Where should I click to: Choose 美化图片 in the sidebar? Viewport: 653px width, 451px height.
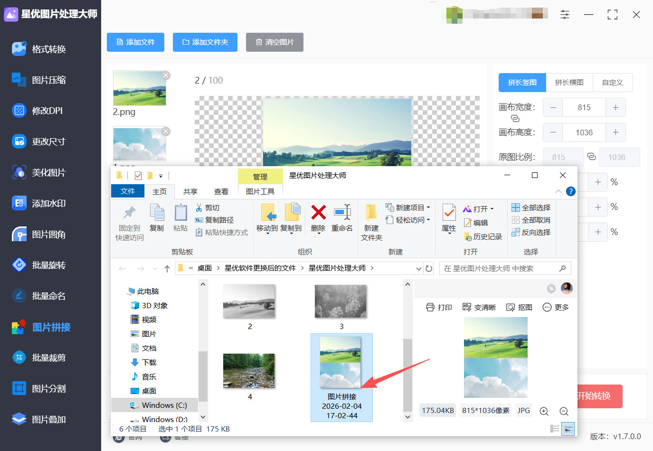(x=39, y=172)
